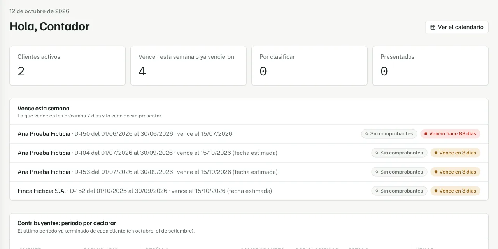Open the Ana Prueba Ficticia D-104 row
Image resolution: width=498 pixels, height=249 pixels.
(x=249, y=153)
